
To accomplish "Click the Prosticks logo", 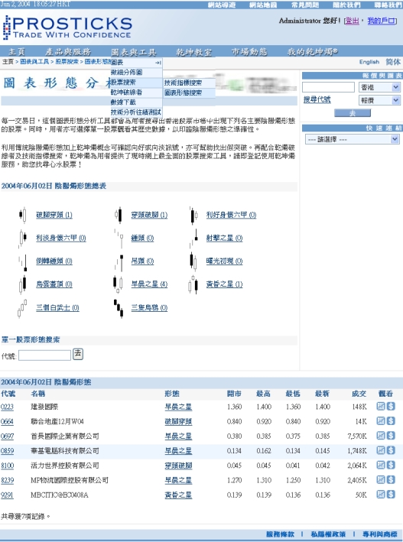I will [67, 28].
